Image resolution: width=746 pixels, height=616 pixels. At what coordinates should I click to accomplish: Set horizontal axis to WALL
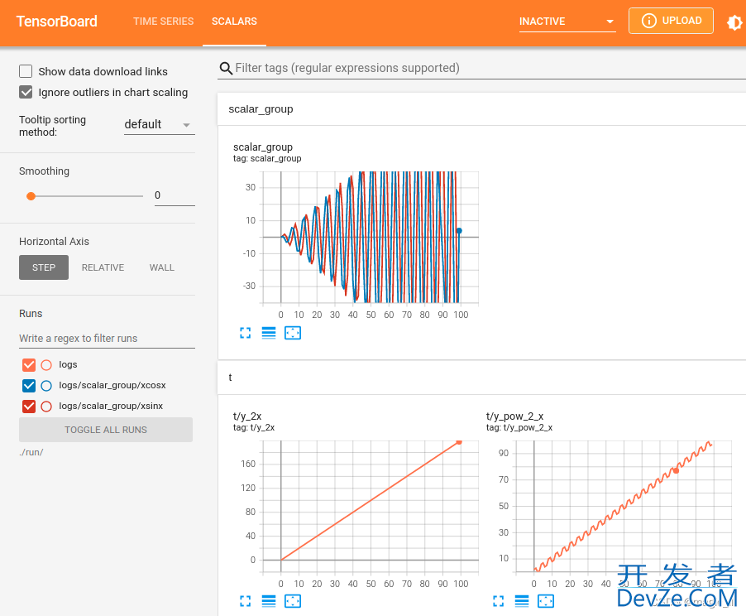[162, 267]
